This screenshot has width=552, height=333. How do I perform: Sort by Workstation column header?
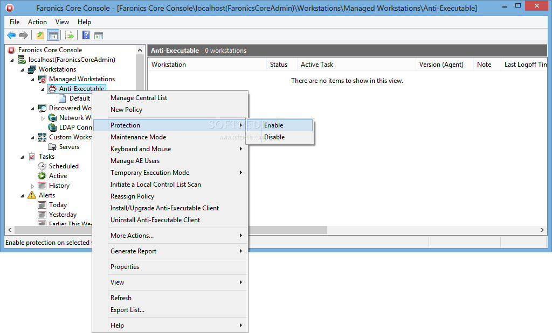coord(207,65)
